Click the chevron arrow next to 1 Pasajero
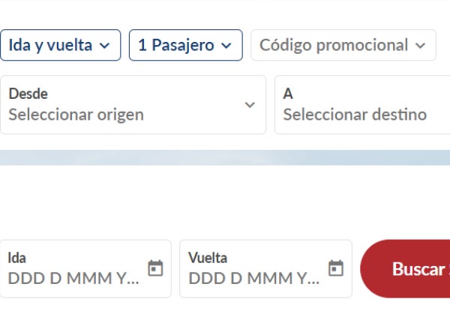Viewport: 450px width, 314px height. point(226,46)
